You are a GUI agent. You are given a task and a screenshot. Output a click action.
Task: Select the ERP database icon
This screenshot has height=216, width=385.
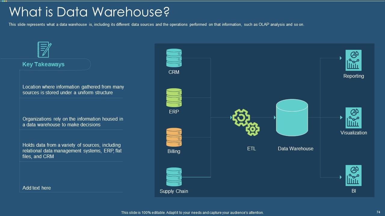pyautogui.click(x=174, y=97)
